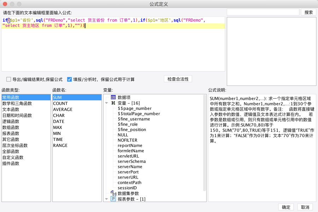Select 自定义函数 function type
The image size is (318, 212).
pos(26,158)
